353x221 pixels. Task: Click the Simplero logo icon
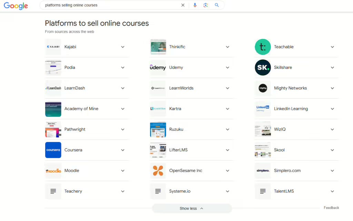tap(263, 171)
